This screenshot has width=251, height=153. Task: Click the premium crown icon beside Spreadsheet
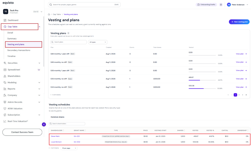39,70
